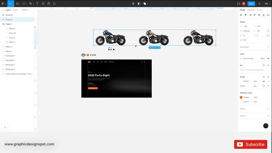272x153 pixels.
Task: Click the user avatar in toolbar
Action: [x=244, y=4]
